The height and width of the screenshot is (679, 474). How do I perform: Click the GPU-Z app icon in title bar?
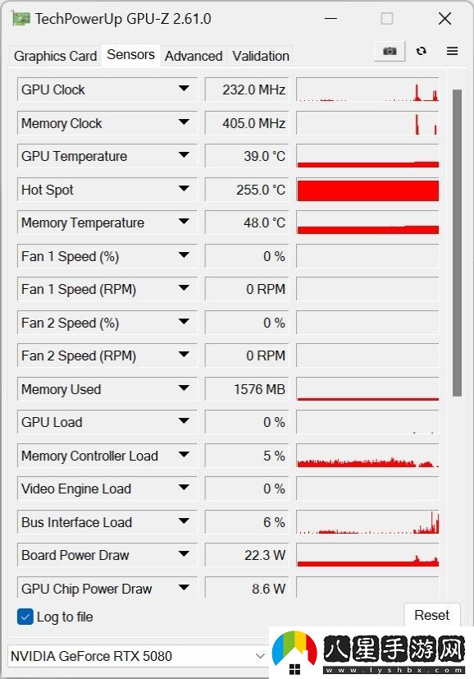click(x=21, y=19)
